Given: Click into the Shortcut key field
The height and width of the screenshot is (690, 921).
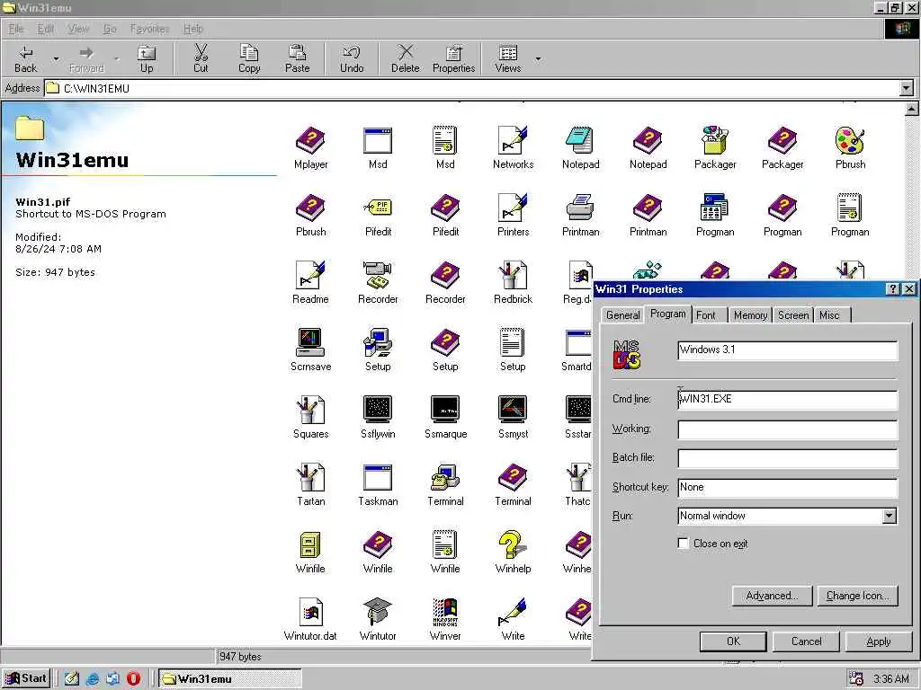Looking at the screenshot, I should pos(787,488).
